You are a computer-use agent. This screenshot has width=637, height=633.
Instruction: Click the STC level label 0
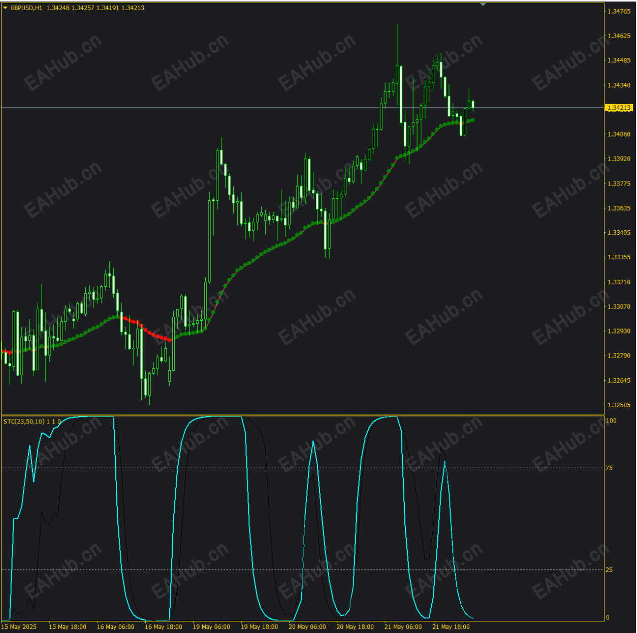[608, 617]
